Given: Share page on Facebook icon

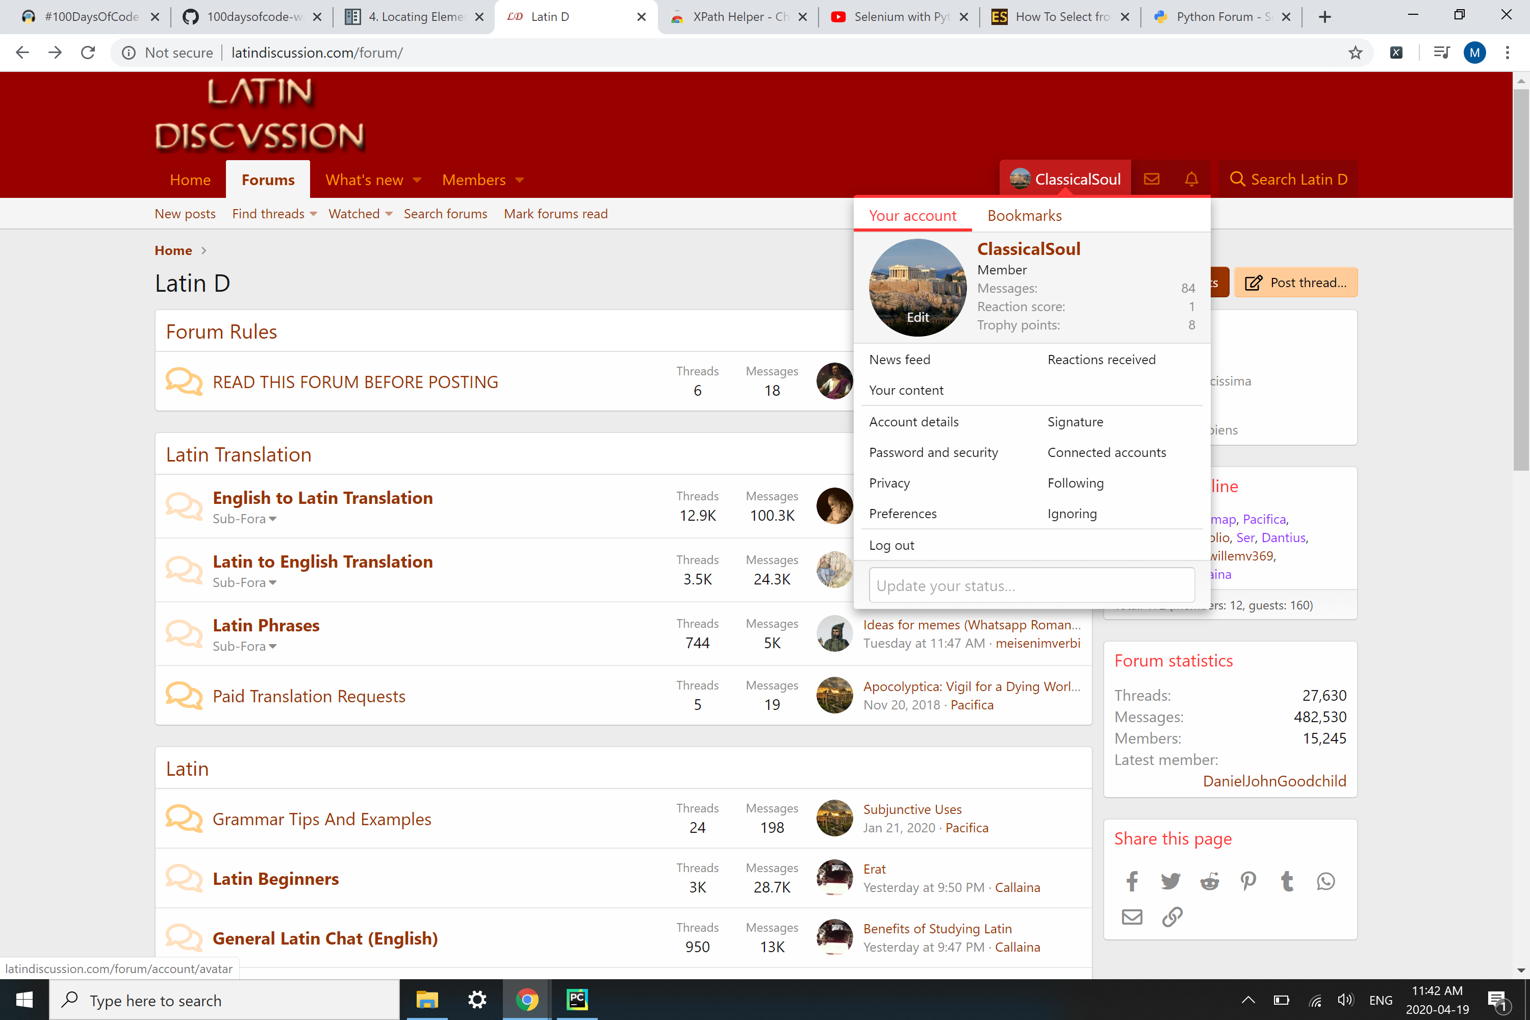Looking at the screenshot, I should pos(1132,881).
